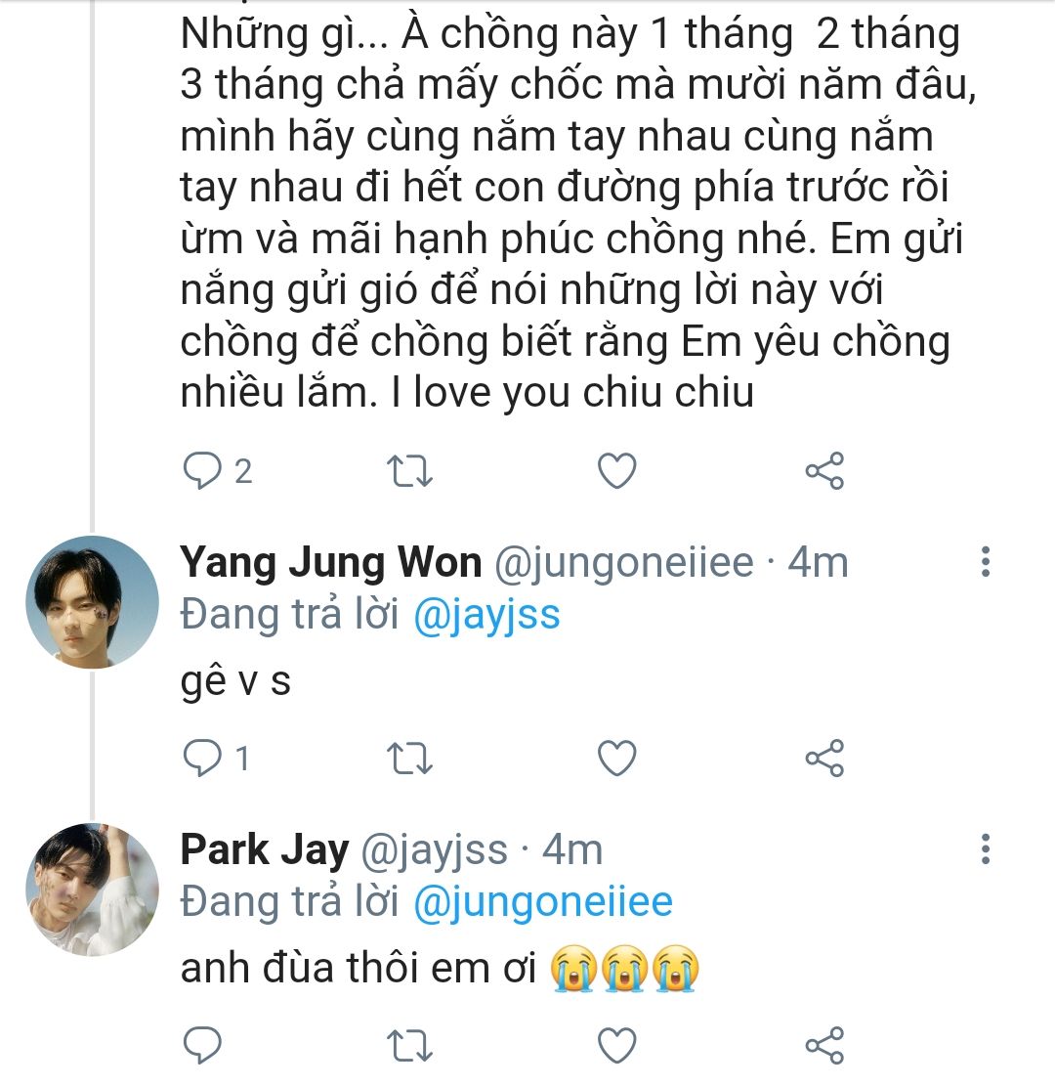Open the @jayjss mention link
The image size is (1055, 1086).
tap(487, 614)
